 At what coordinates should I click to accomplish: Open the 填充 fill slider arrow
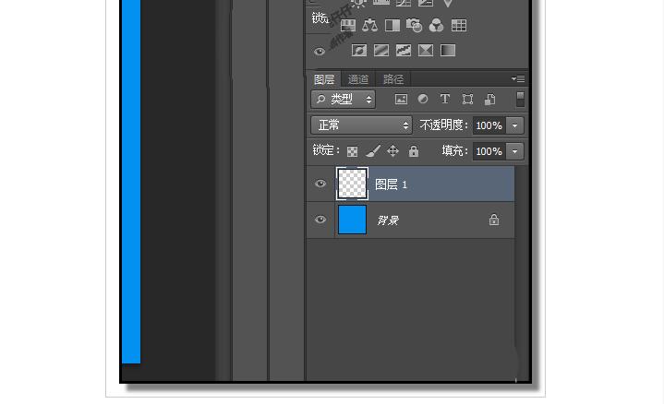pyautogui.click(x=515, y=151)
